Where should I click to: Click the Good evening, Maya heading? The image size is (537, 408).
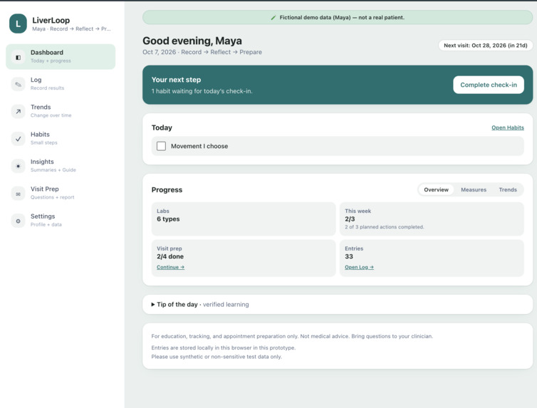click(192, 41)
